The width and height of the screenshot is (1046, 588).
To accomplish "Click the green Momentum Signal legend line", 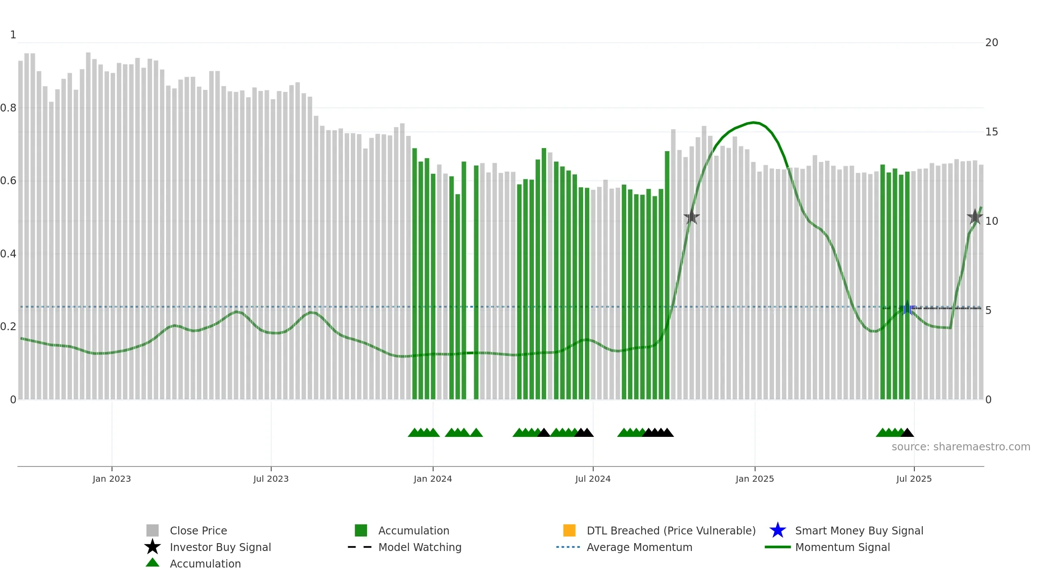I will [778, 547].
